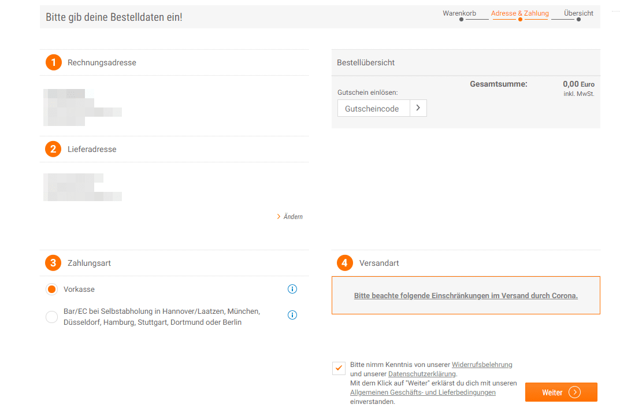Open Corona shipping restrictions notice link
Viewport: 620px width, 408px height.
point(466,296)
